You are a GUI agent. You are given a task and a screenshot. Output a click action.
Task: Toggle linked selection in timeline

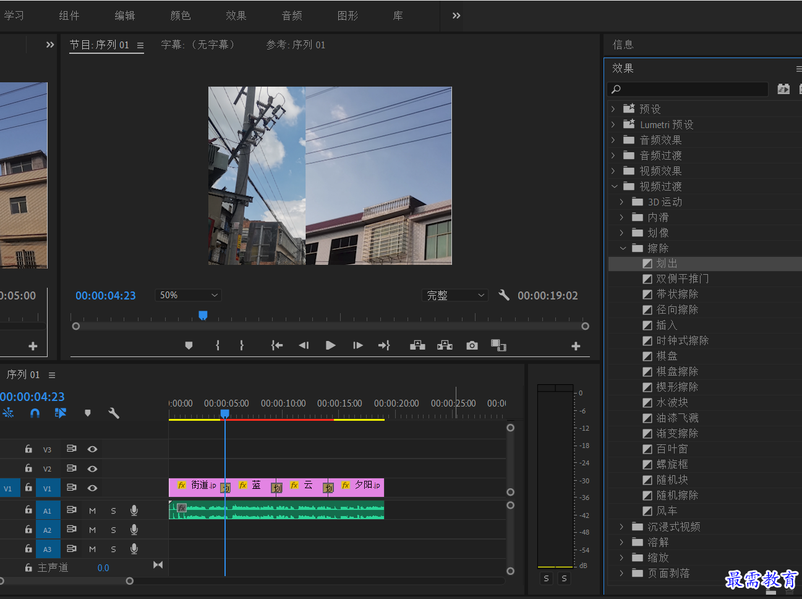[61, 413]
